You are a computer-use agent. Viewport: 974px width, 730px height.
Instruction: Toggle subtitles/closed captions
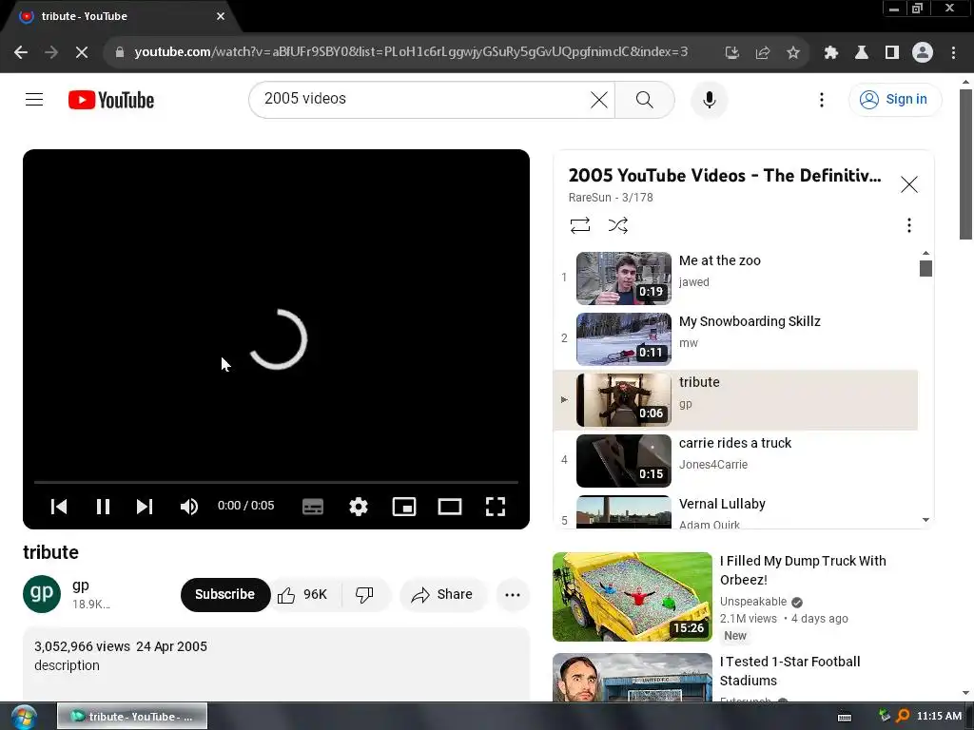[312, 507]
